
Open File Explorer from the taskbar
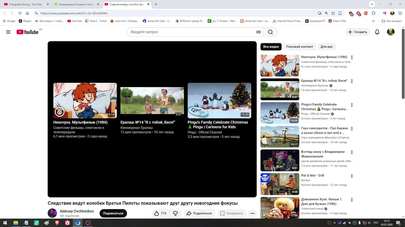pos(16,223)
